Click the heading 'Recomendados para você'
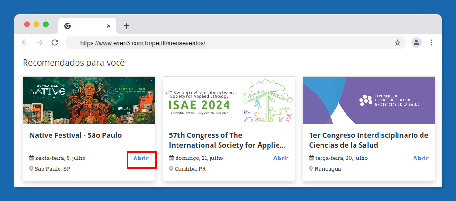This screenshot has width=456, height=201. (x=74, y=63)
